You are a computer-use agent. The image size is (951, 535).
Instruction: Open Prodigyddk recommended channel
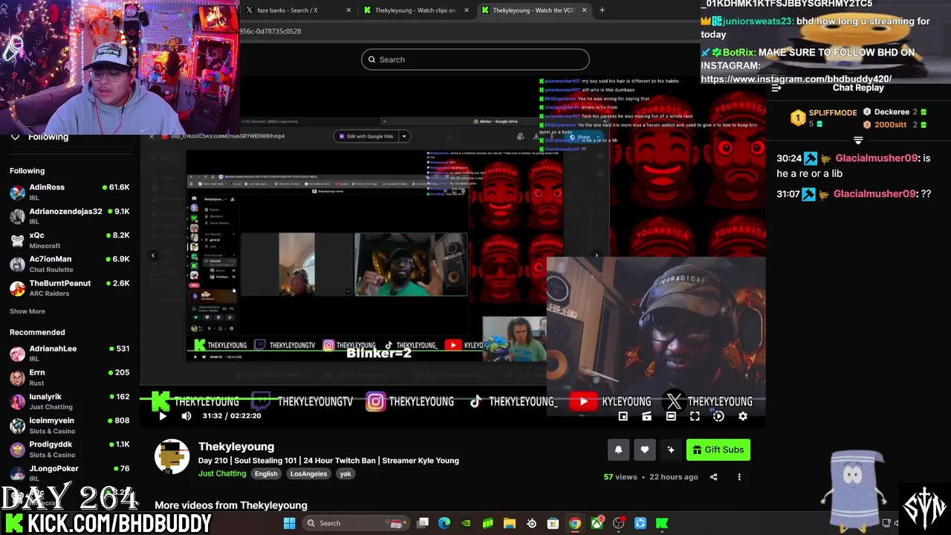pyautogui.click(x=70, y=449)
